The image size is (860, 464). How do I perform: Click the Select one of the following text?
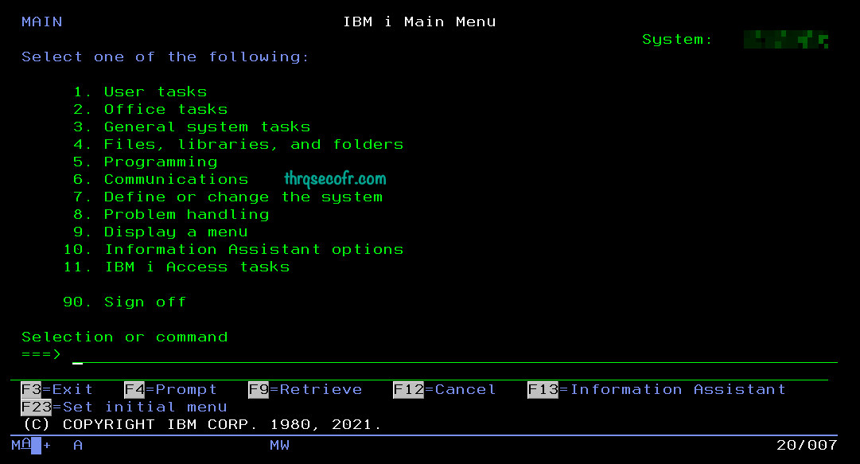(165, 57)
